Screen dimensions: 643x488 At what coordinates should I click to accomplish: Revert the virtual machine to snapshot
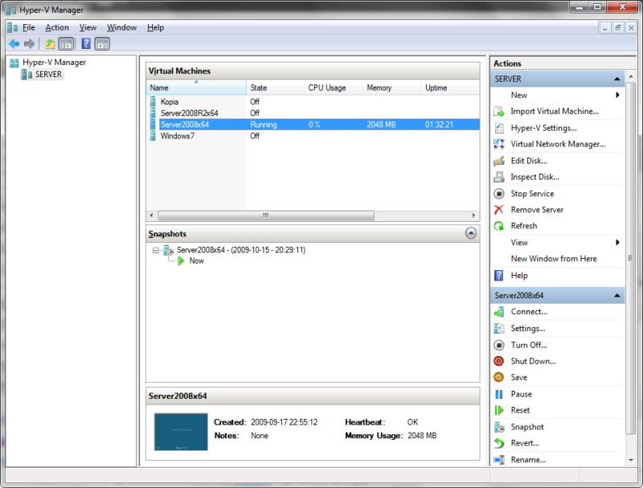[x=524, y=443]
